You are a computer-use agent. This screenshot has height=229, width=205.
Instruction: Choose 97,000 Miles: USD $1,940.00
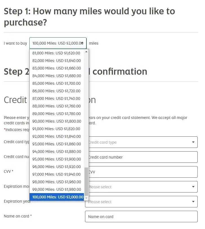[x=56, y=174]
